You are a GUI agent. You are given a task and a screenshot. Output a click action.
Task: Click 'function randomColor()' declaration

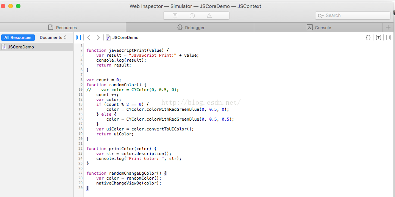(116, 85)
